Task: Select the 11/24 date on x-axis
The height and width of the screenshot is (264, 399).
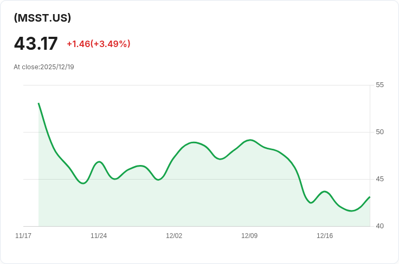Action: [99, 236]
